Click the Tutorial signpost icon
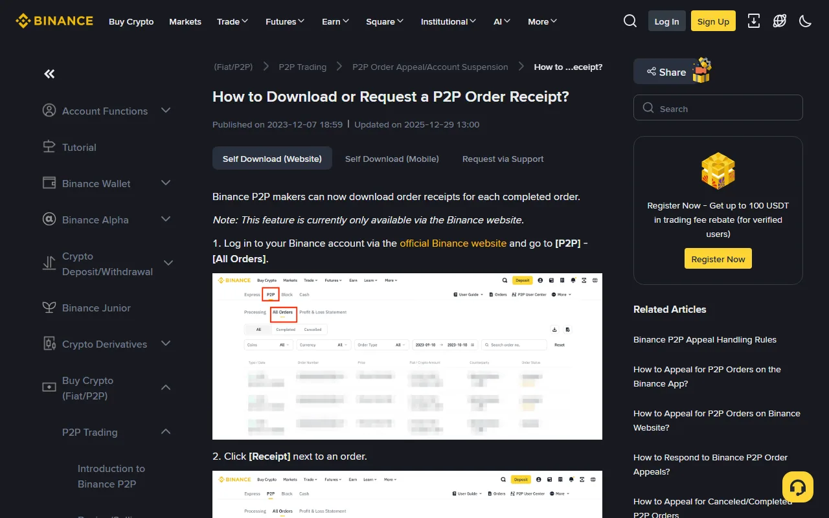The image size is (829, 518). tap(49, 147)
